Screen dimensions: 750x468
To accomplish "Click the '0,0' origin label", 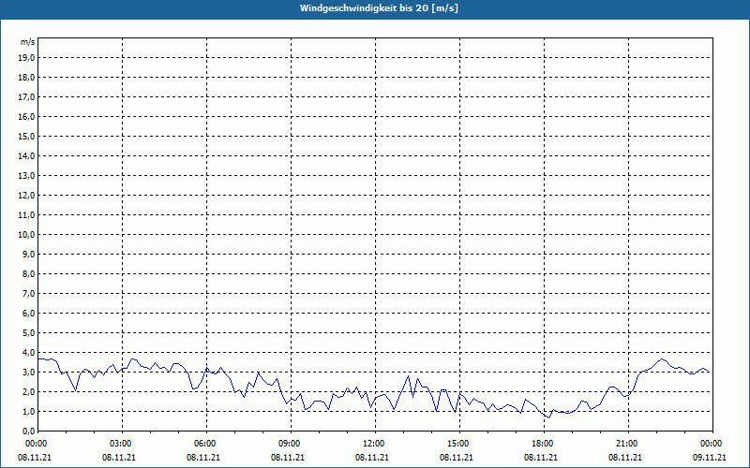I will coord(29,431).
